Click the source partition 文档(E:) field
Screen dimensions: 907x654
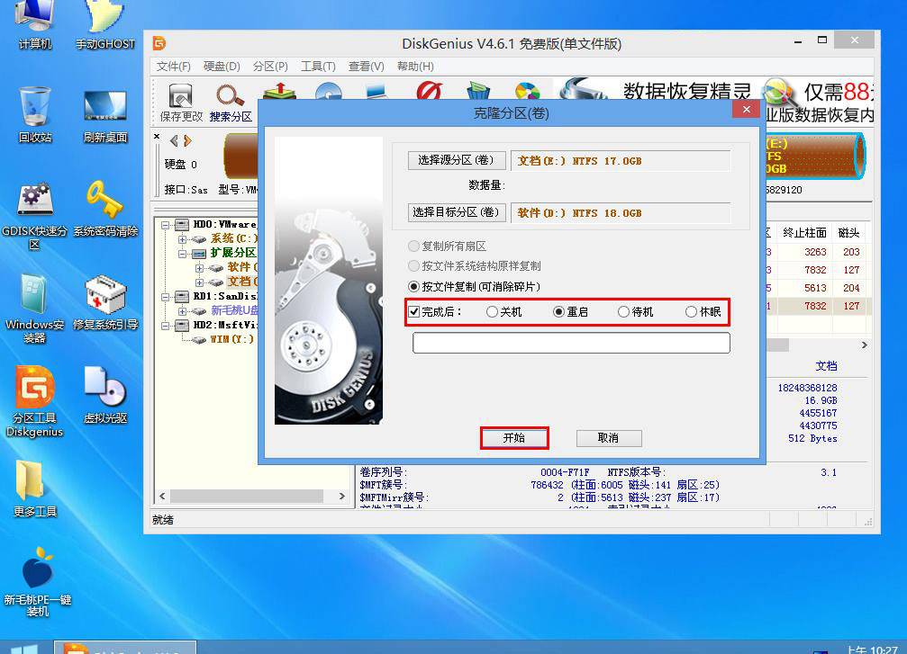pos(621,161)
